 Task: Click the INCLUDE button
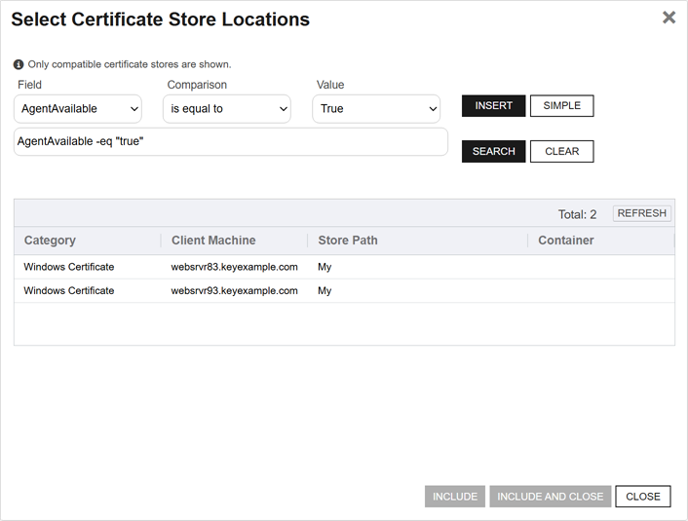pos(455,497)
